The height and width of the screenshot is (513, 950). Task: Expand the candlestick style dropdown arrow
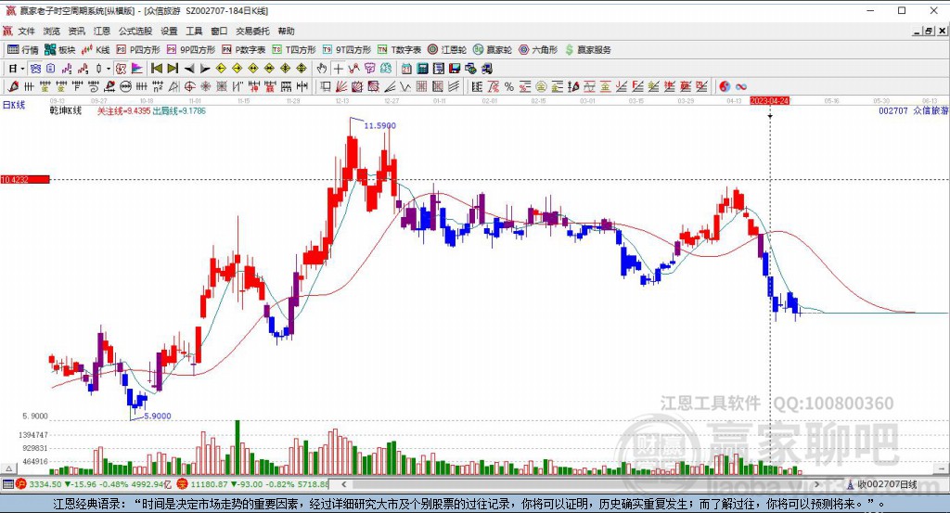(109, 69)
